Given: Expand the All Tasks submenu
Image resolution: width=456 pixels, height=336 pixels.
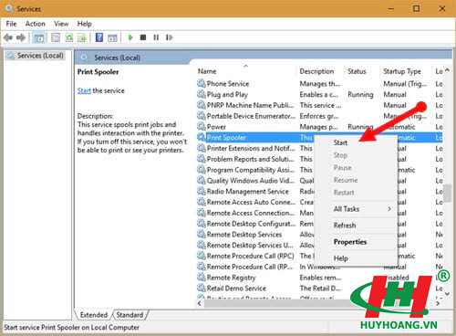Looking at the screenshot, I should click(x=356, y=209).
